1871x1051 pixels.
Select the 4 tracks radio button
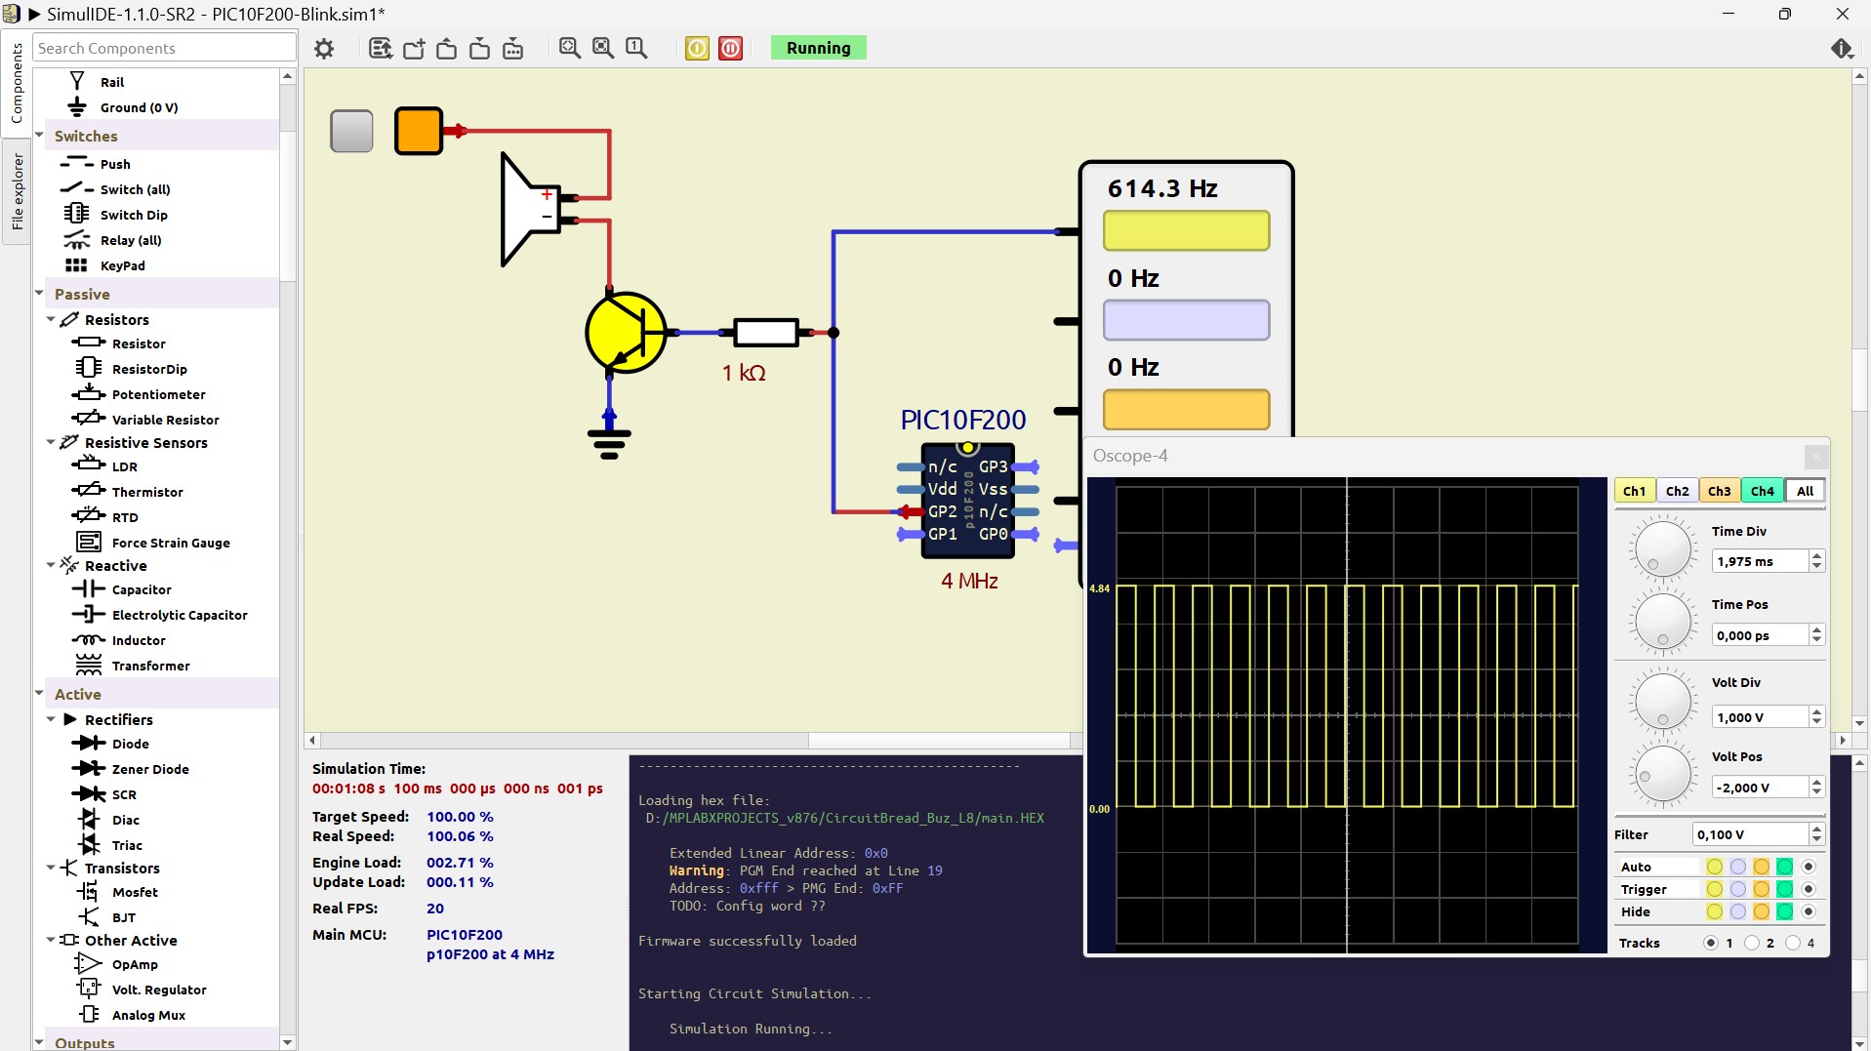1794,943
